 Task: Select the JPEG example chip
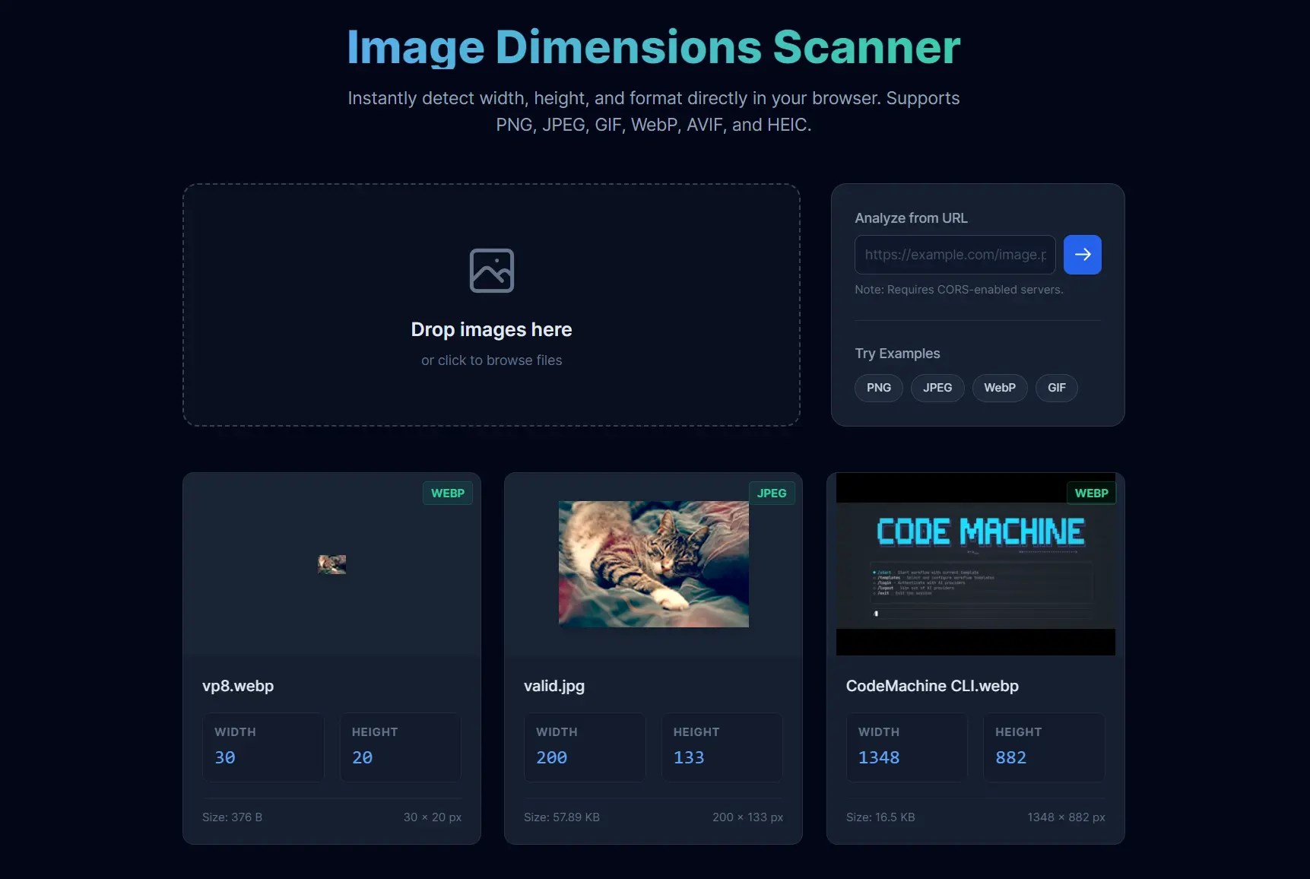(937, 388)
